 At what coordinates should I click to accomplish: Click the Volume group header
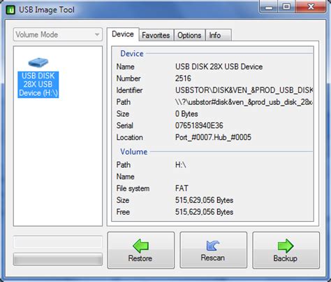coord(134,152)
